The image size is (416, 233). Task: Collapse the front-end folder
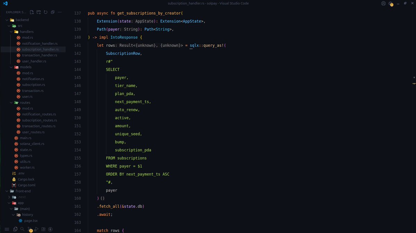7,191
